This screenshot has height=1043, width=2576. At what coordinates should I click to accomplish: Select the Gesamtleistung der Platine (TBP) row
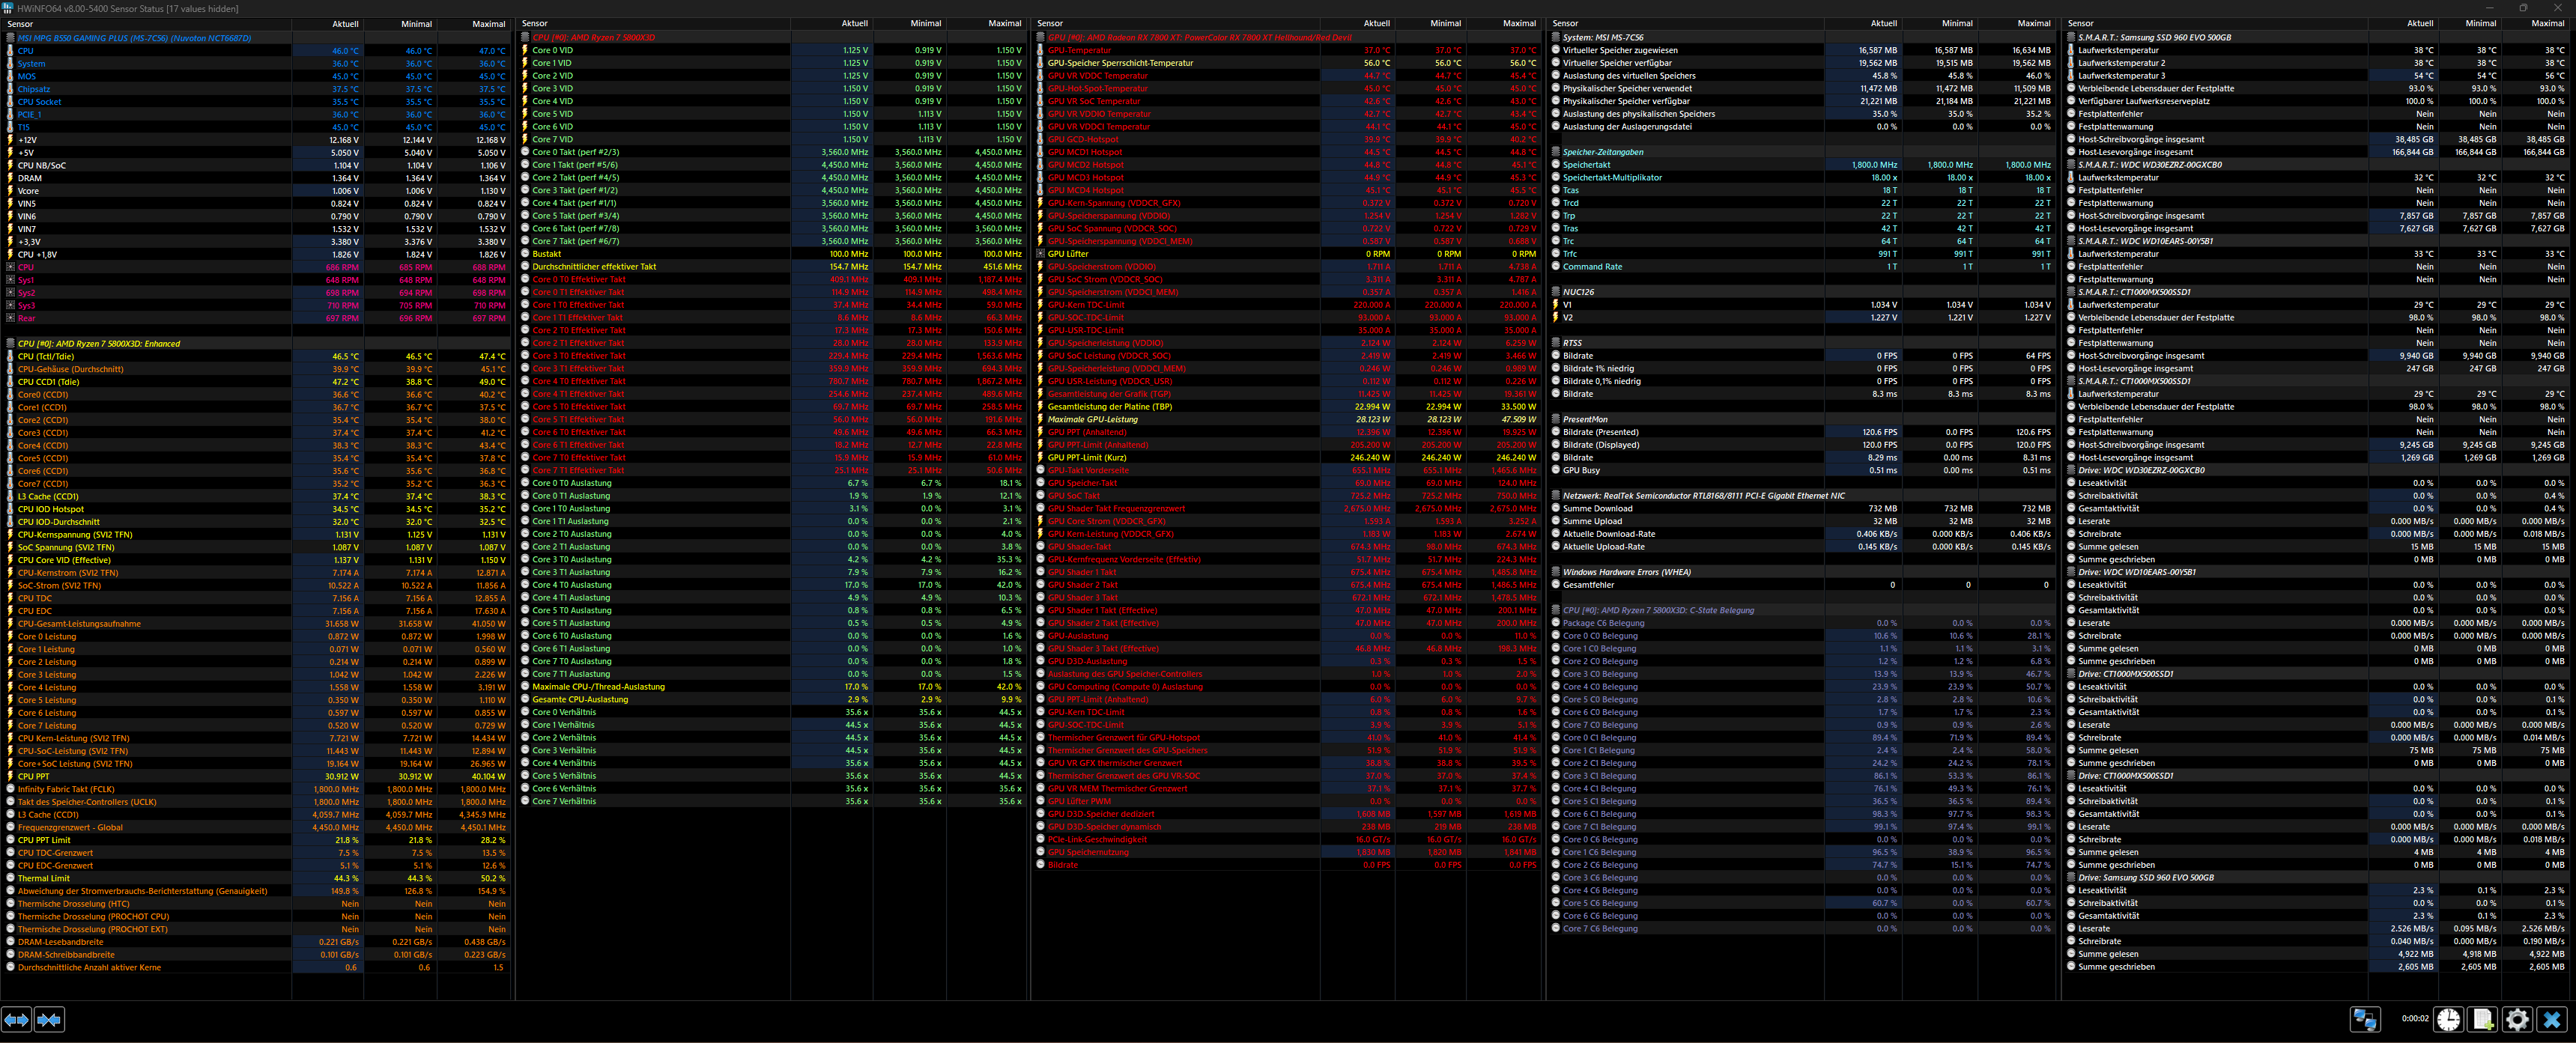tap(1109, 406)
